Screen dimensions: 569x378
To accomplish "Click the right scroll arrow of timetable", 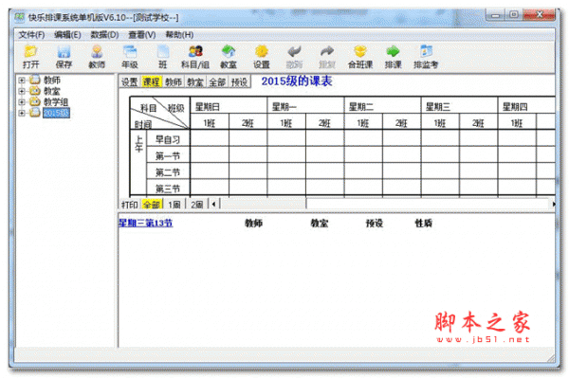I will click(554, 205).
